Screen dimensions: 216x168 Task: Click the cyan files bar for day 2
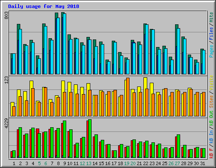tap(20, 52)
